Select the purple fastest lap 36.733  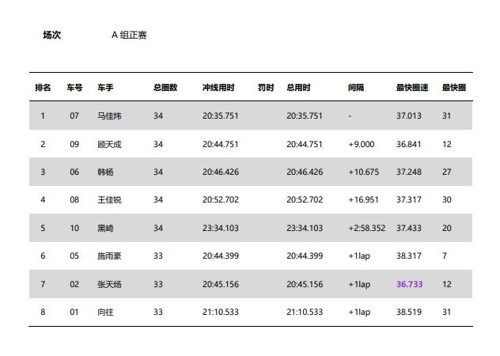tap(410, 284)
